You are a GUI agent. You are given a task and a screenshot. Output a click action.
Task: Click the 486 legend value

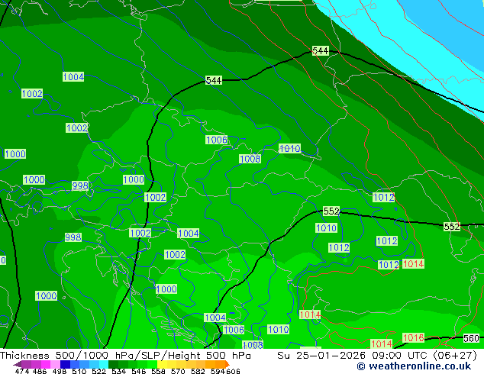[40, 371]
